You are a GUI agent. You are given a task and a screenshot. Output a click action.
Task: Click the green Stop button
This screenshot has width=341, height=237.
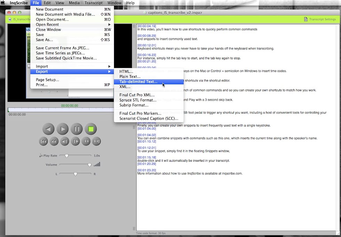(x=91, y=129)
